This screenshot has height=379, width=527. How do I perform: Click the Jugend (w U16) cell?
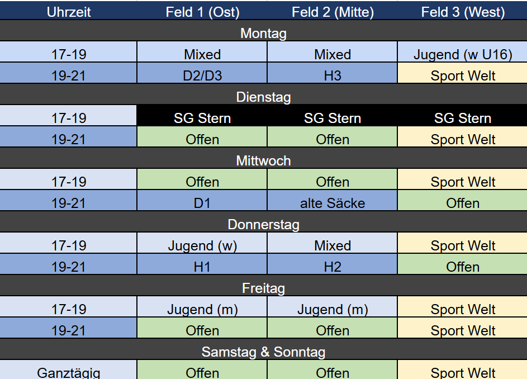(x=463, y=54)
